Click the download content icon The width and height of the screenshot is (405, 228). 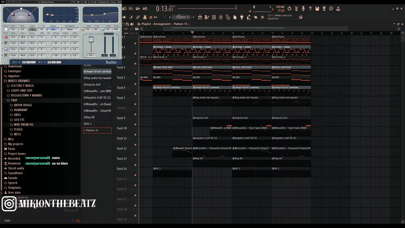pos(338,9)
